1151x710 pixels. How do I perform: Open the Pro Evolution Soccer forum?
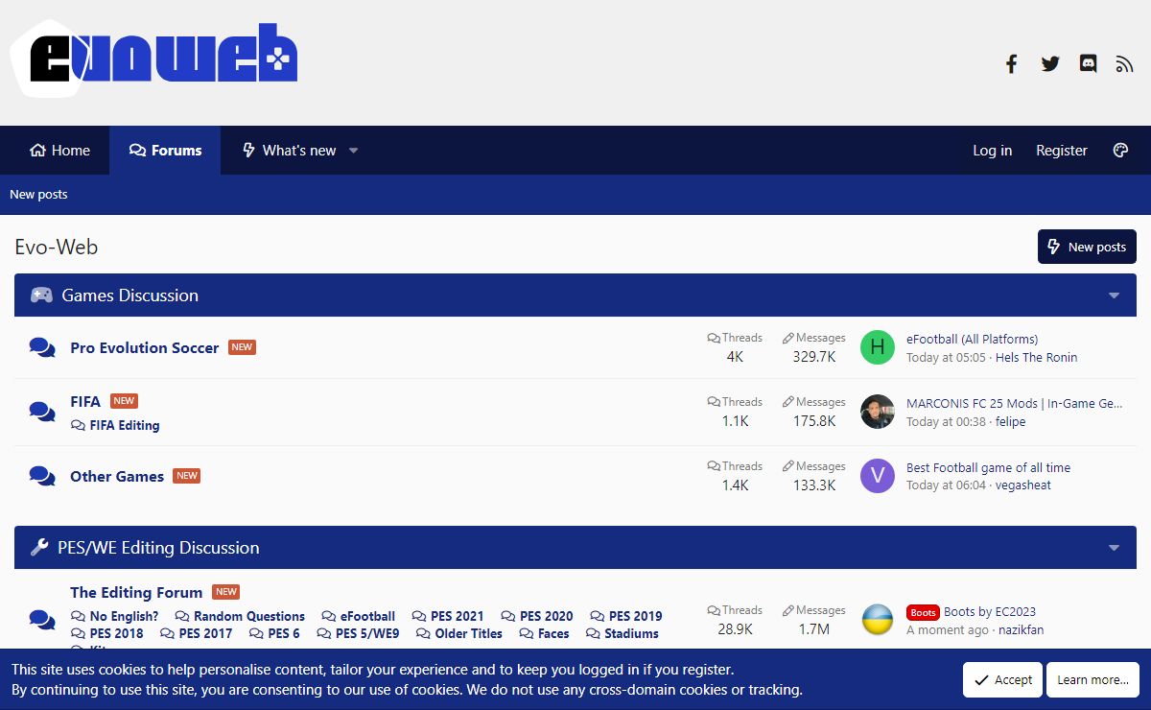coord(145,347)
